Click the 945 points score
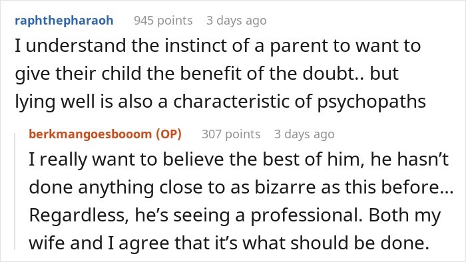The width and height of the screenshot is (466, 262). point(163,21)
